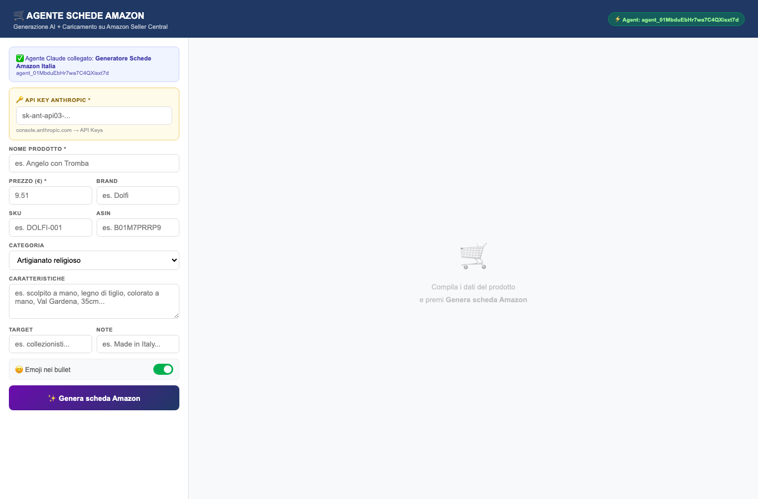The height and width of the screenshot is (499, 758).
Task: Click the console.anthropic.com API Keys hint
Action: pos(59,130)
